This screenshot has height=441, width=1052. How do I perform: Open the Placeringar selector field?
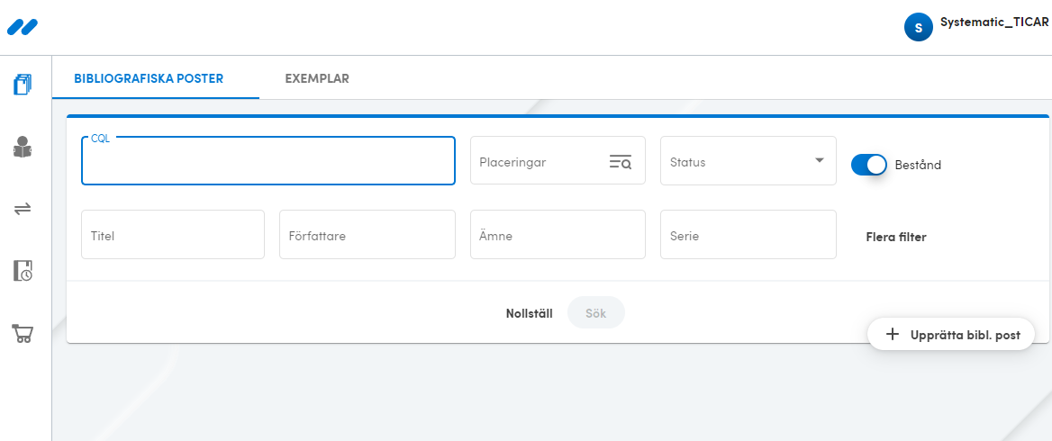(558, 160)
